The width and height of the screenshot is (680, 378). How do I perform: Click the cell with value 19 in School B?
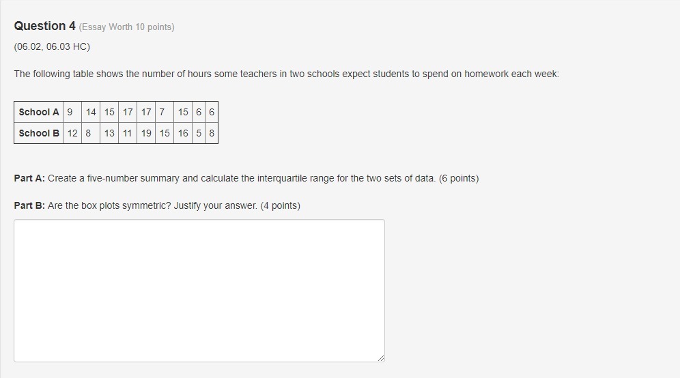point(146,133)
